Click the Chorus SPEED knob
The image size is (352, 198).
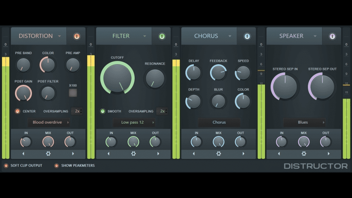243,72
